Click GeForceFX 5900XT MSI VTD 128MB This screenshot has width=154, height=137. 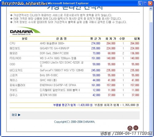coord(62,70)
